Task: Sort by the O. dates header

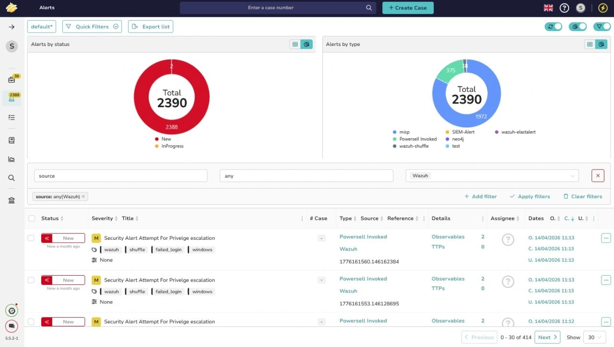Action: [555, 218]
